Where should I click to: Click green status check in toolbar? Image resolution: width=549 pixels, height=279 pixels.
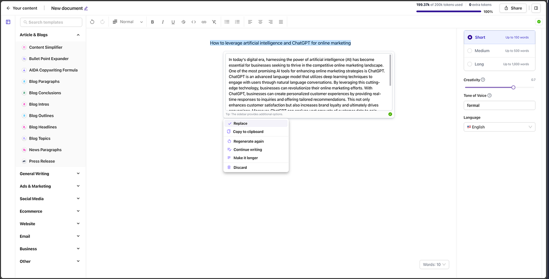point(539,22)
